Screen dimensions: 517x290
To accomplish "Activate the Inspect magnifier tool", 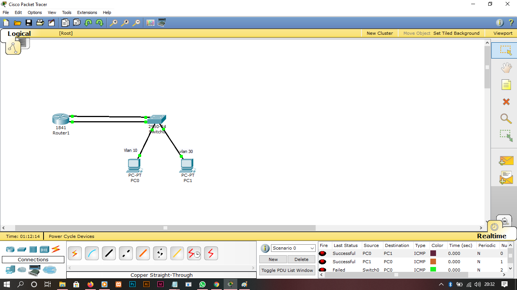I will coord(506,119).
